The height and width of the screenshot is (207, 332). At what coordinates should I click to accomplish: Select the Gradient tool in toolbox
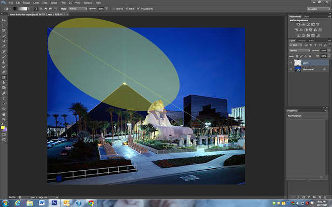[4, 78]
